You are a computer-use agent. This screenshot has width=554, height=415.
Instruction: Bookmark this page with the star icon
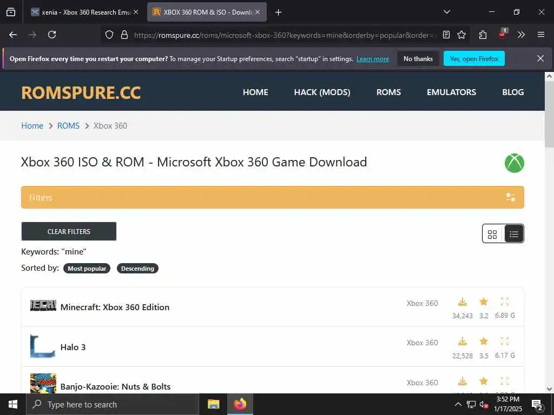pos(461,35)
